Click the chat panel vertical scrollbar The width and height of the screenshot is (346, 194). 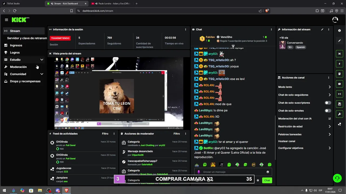(275, 137)
